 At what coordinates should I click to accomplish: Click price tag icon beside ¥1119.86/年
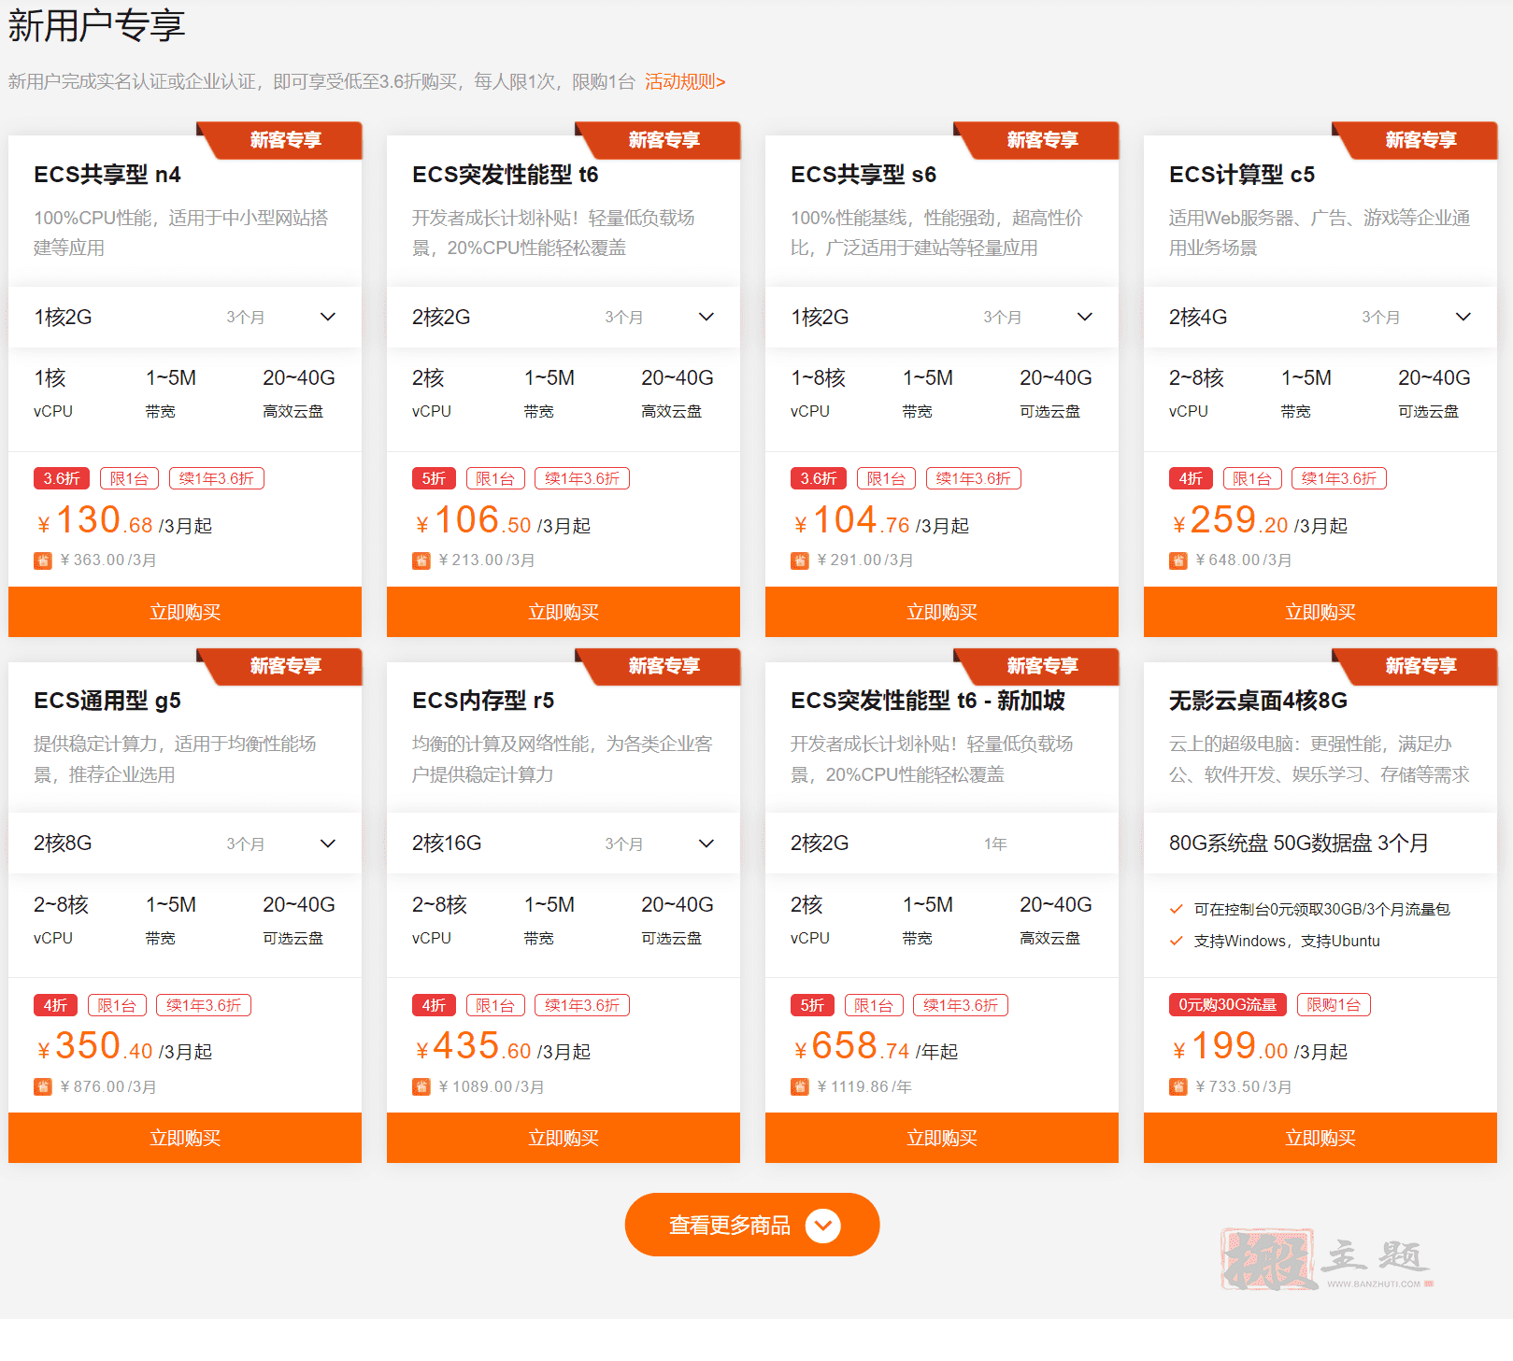[x=800, y=1086]
